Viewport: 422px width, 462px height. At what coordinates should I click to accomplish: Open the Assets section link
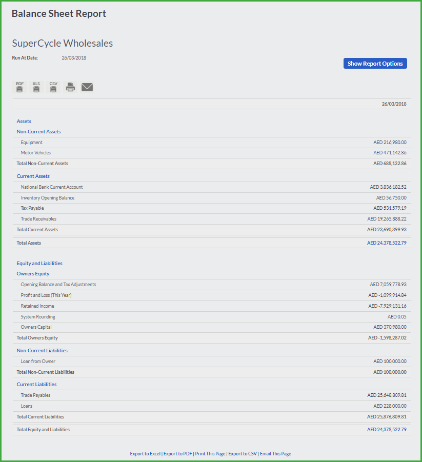tap(24, 122)
